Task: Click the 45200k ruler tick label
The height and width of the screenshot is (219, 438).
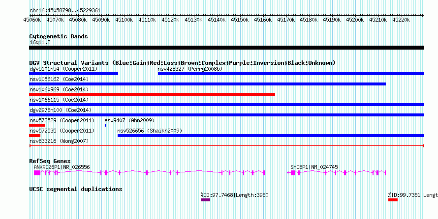Action: 355,20
